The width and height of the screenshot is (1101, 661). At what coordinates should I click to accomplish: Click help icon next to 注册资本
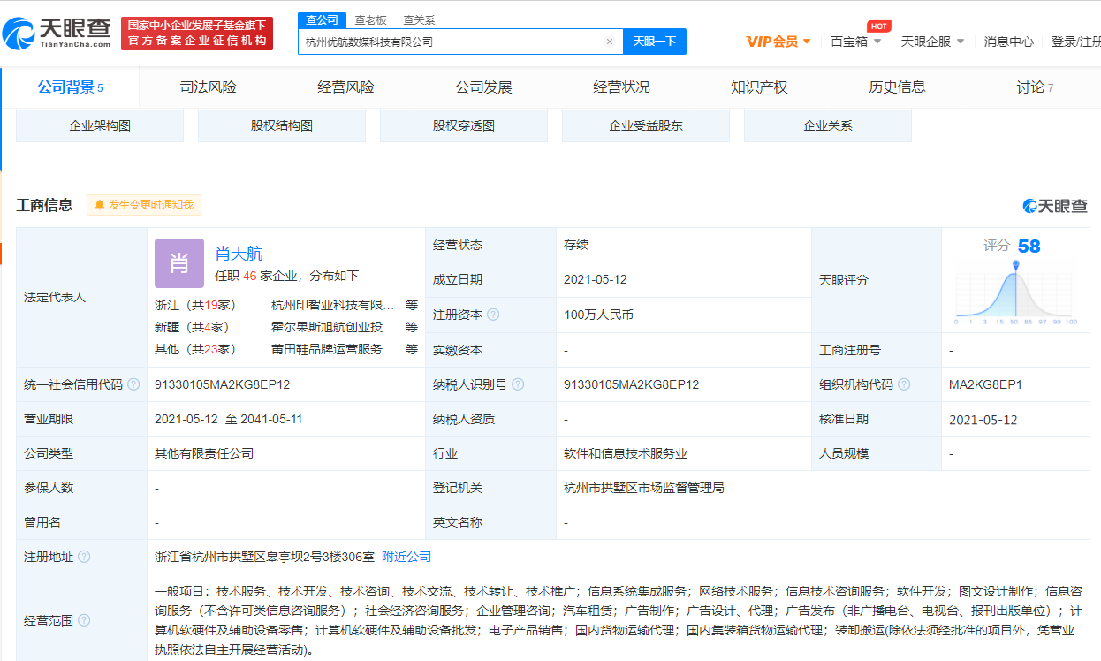click(493, 315)
